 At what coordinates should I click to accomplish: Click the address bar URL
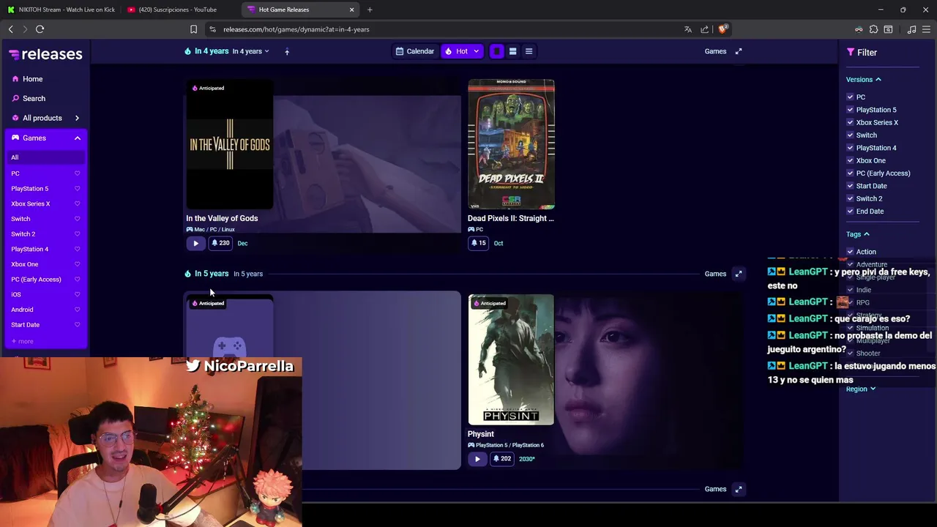tap(296, 29)
